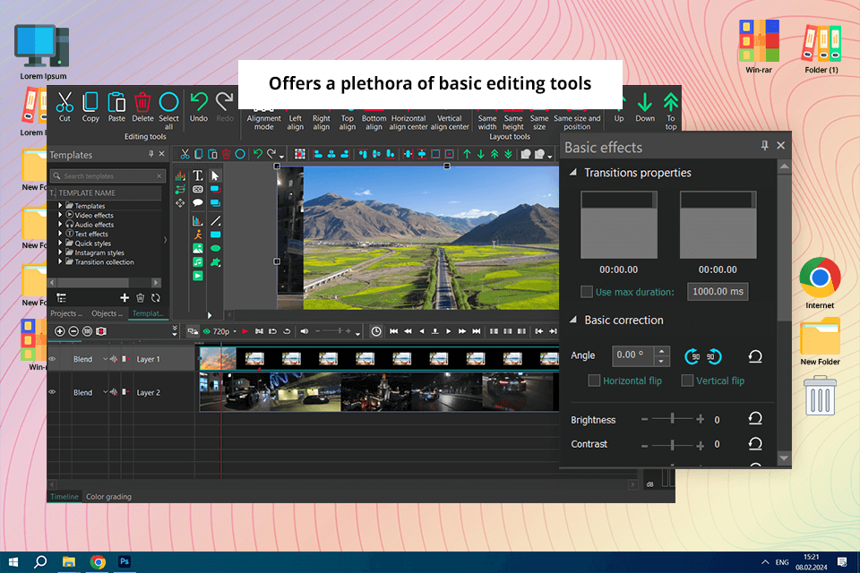Collapse the Basic correction section
The height and width of the screenshot is (573, 860).
(573, 319)
